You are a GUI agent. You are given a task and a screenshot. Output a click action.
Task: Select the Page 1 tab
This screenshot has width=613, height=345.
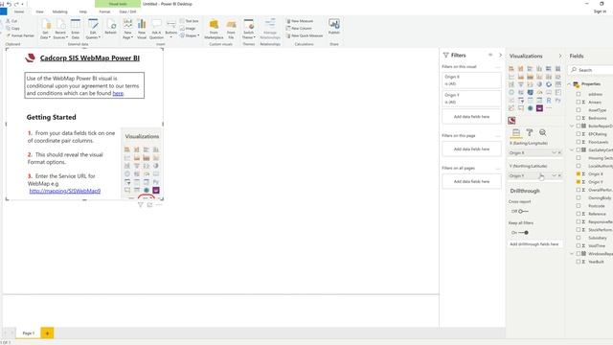tap(28, 333)
